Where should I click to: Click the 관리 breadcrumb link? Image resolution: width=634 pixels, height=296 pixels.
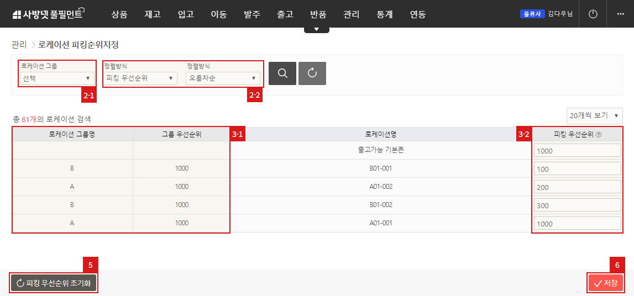coord(19,45)
